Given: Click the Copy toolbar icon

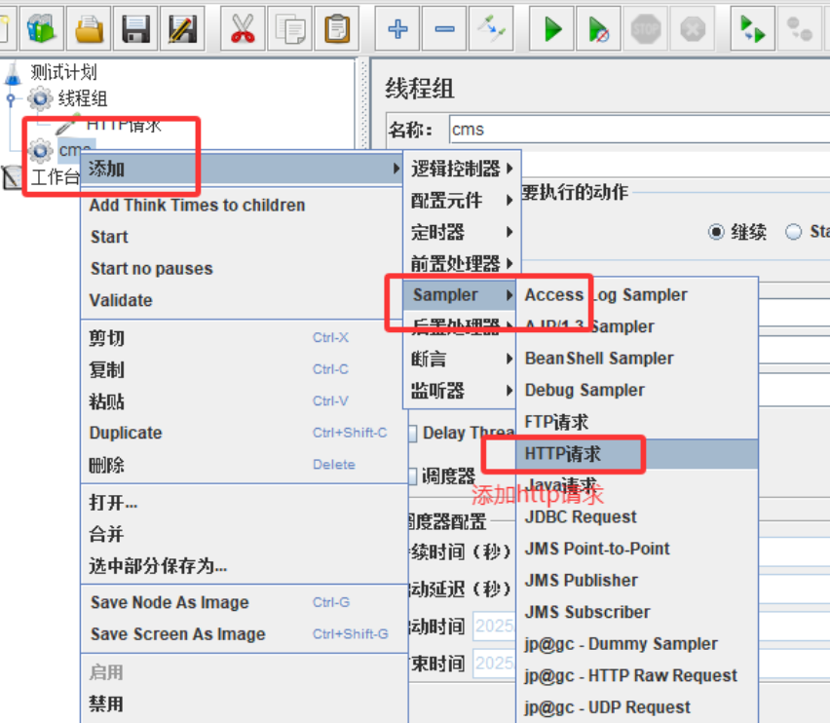Looking at the screenshot, I should click(289, 28).
